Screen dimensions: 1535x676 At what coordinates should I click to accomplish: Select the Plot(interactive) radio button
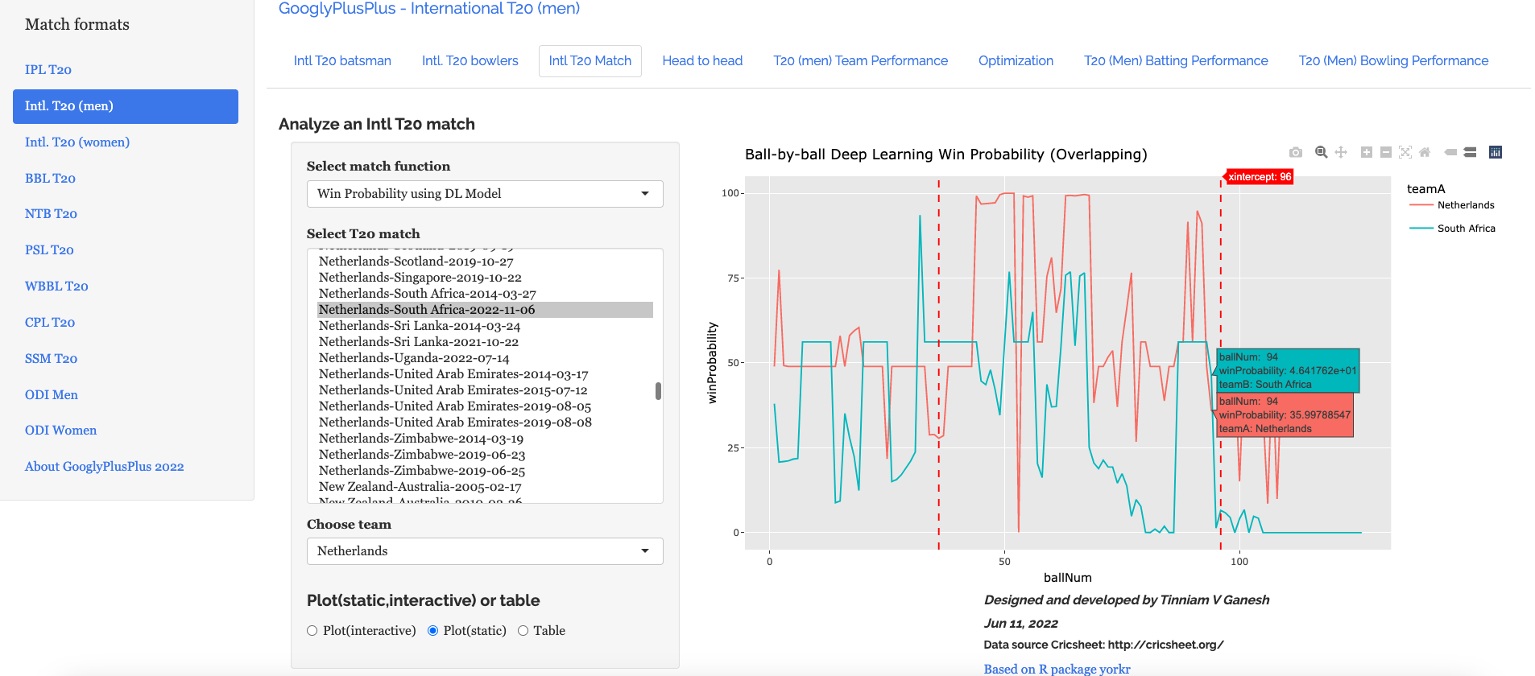(x=312, y=631)
